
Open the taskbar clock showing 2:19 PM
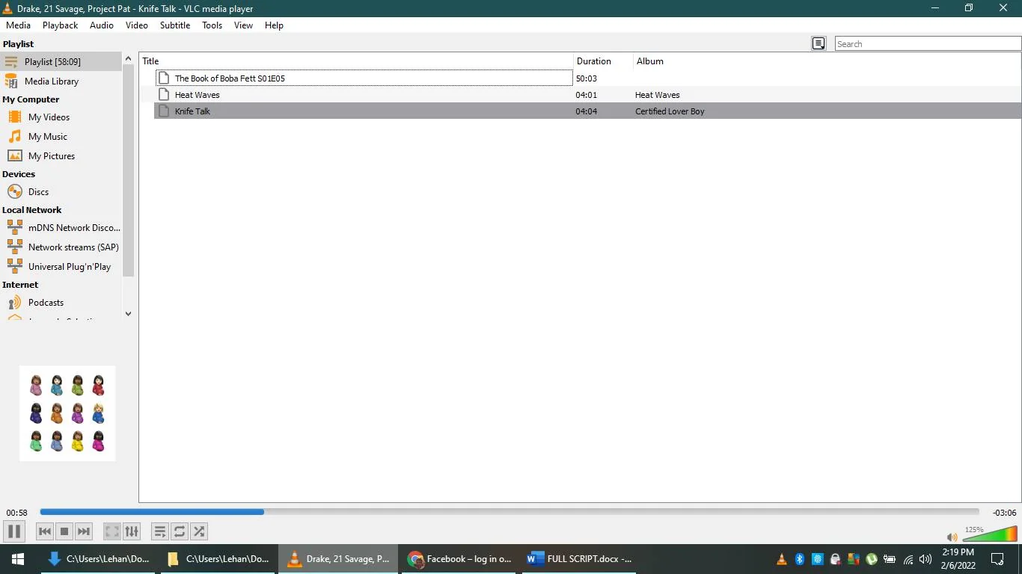coord(958,559)
